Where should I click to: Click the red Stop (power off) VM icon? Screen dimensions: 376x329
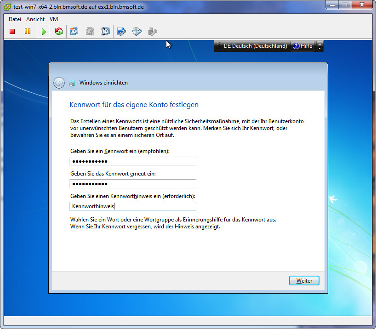pyautogui.click(x=12, y=31)
